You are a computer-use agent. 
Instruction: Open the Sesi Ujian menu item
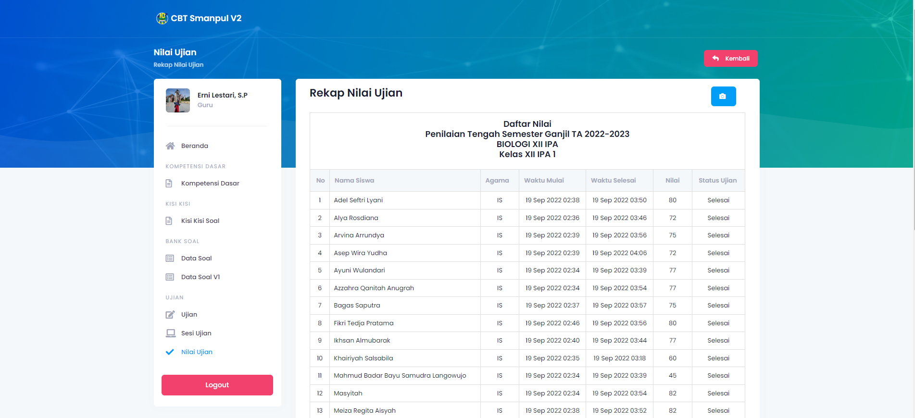(196, 333)
